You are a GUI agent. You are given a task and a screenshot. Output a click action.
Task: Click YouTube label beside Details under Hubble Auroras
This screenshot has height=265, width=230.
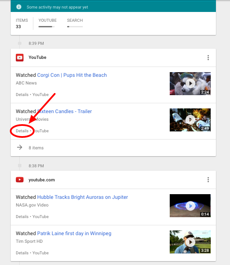(41, 217)
